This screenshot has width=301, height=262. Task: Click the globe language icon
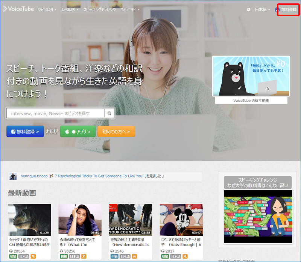[248, 9]
